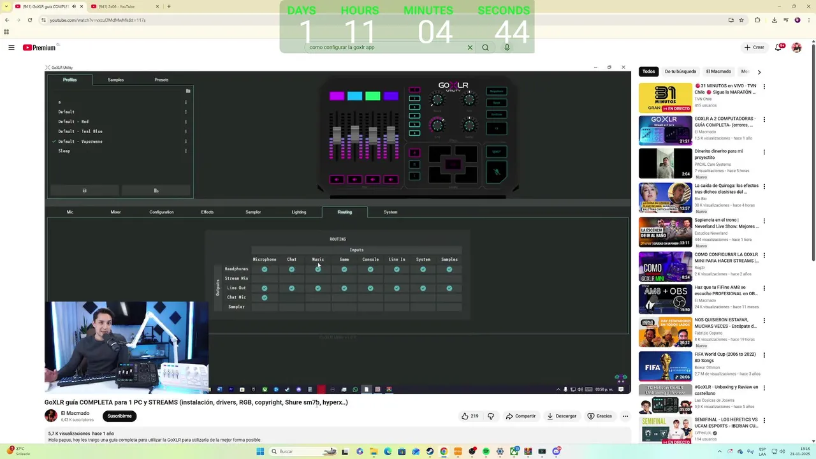Open the System tab in GoXLR
Screen dimensions: 816x459
[391, 212]
